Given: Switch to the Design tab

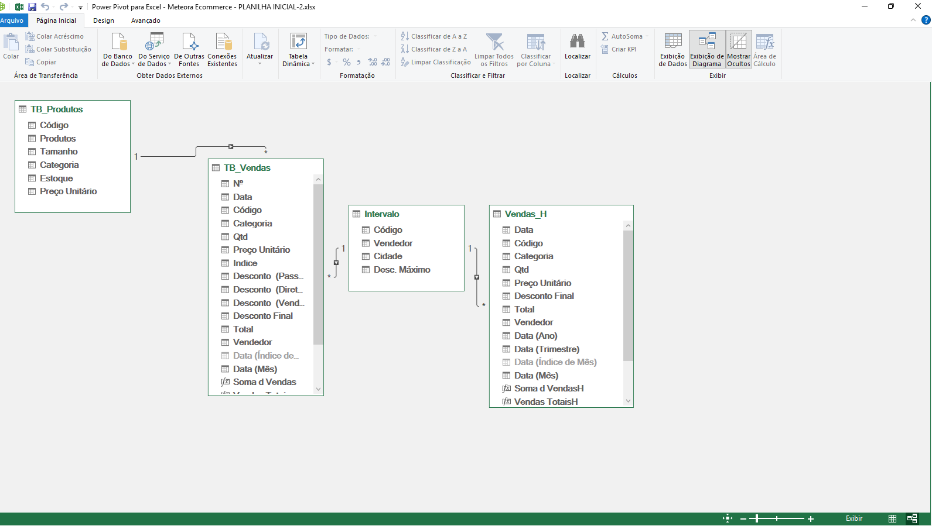Looking at the screenshot, I should [104, 20].
